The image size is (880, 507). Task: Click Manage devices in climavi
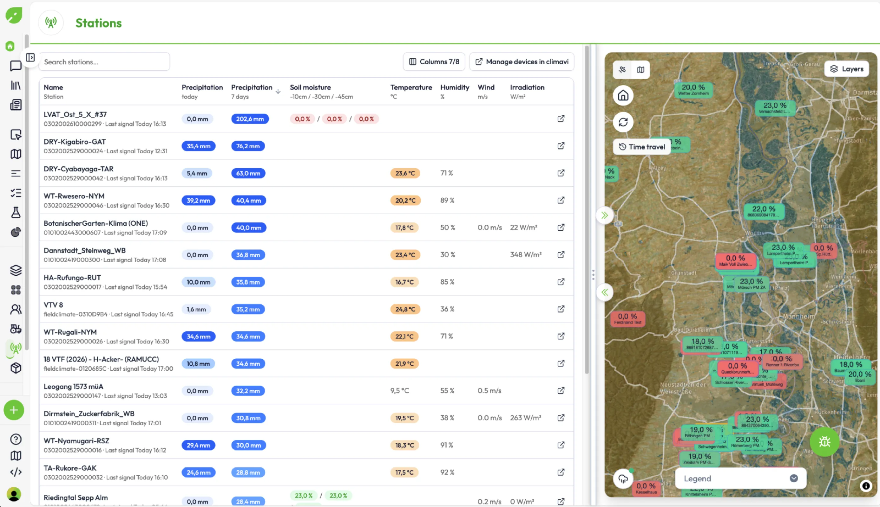(522, 62)
